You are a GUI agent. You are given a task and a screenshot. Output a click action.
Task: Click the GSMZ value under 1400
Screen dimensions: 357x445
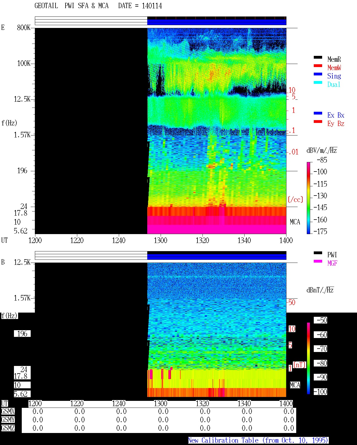(x=289, y=428)
